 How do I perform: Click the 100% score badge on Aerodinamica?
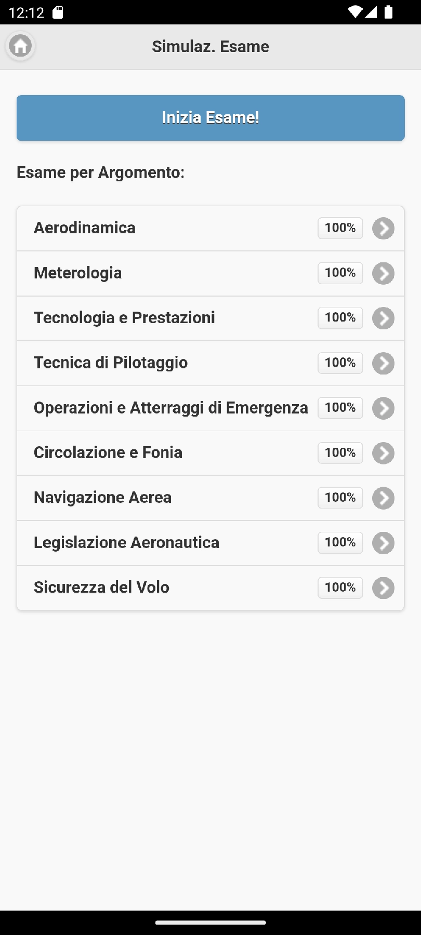click(x=340, y=228)
